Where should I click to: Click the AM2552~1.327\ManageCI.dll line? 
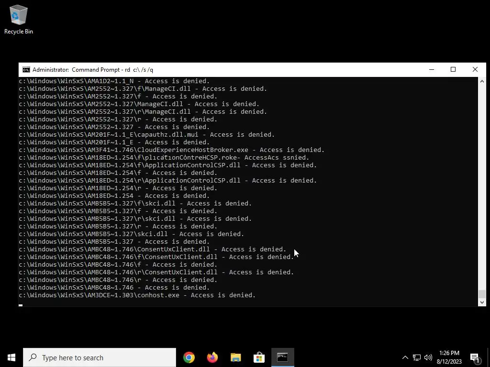point(139,104)
